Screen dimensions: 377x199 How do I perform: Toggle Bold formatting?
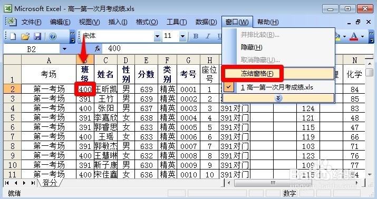point(196,36)
